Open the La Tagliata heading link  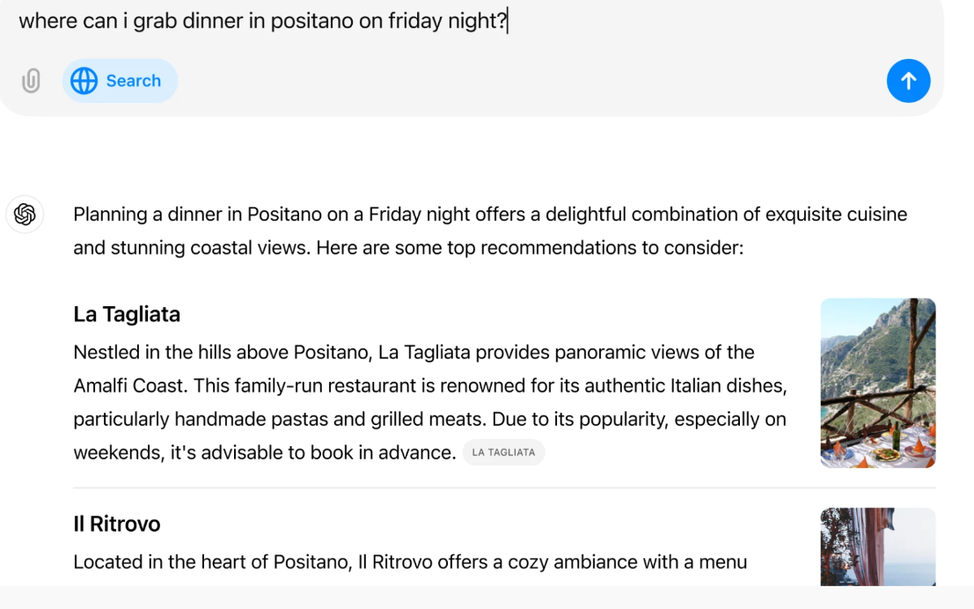(x=127, y=314)
